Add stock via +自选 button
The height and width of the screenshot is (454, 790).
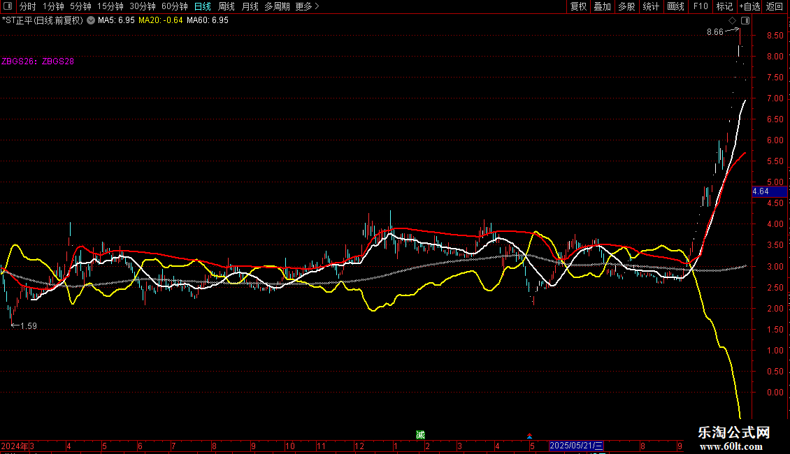(x=749, y=6)
